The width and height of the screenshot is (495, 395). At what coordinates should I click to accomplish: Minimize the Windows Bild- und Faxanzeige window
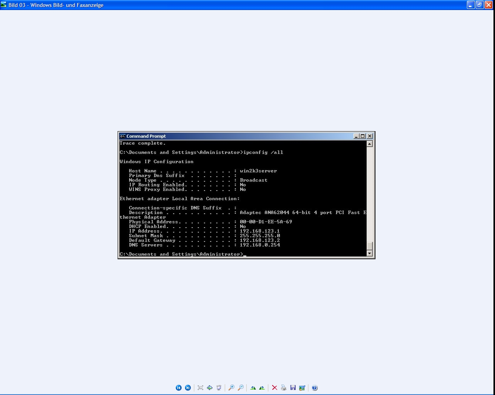pyautogui.click(x=471, y=5)
